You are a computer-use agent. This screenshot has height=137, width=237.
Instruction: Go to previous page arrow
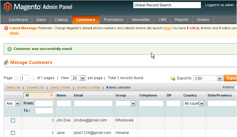[x=16, y=78]
